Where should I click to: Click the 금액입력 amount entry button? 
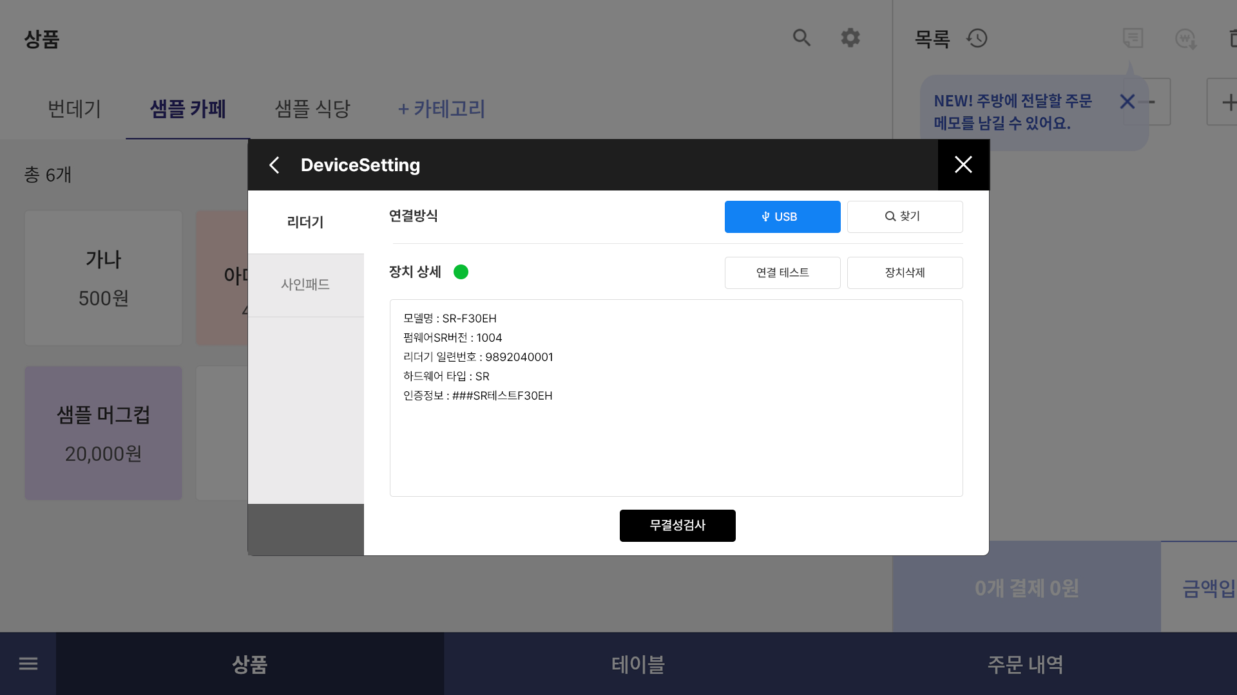1199,587
